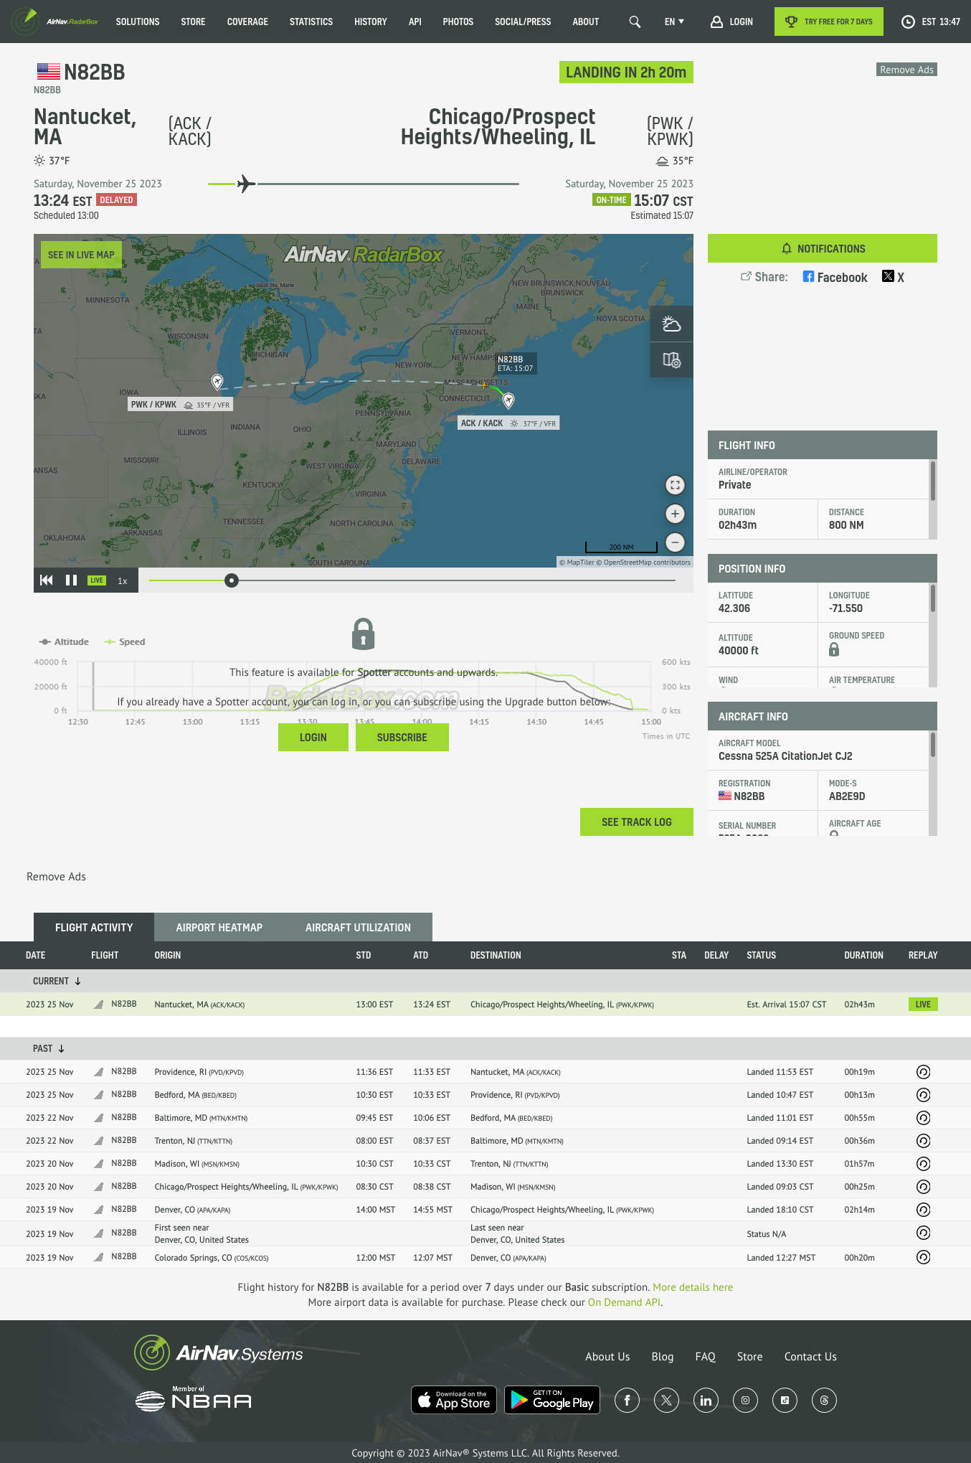Restart playback with the rewind icon
This screenshot has width=971, height=1463.
(x=47, y=580)
